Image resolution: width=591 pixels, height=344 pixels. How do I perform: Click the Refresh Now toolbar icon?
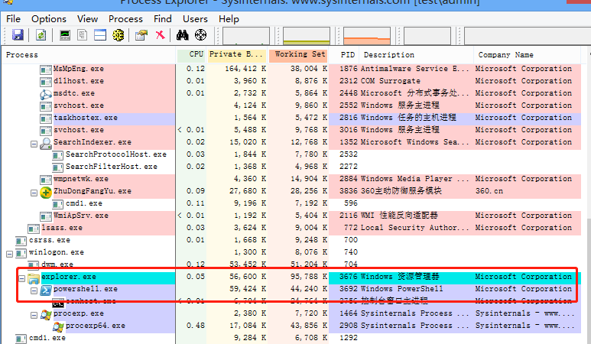pos(41,35)
